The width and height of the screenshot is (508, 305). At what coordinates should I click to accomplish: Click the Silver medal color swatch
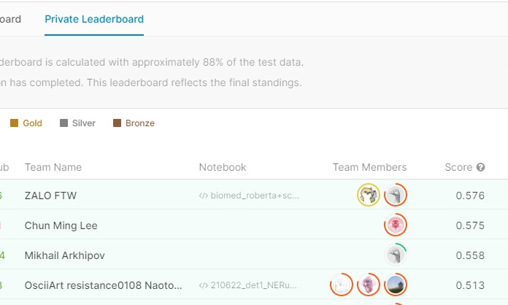click(64, 123)
